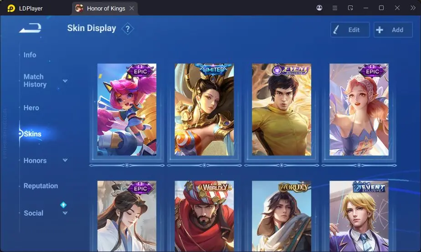This screenshot has height=252, width=421.
Task: Click the EPIC badge on fairy skin
Action: click(x=372, y=71)
